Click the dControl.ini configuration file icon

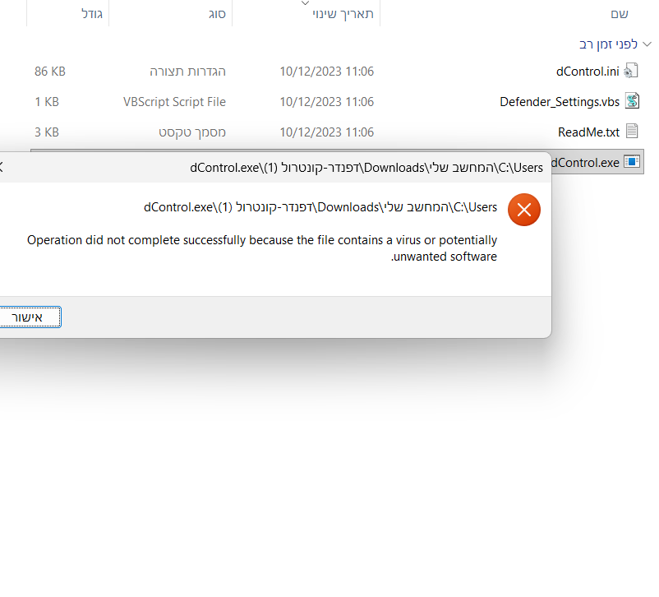click(x=629, y=71)
